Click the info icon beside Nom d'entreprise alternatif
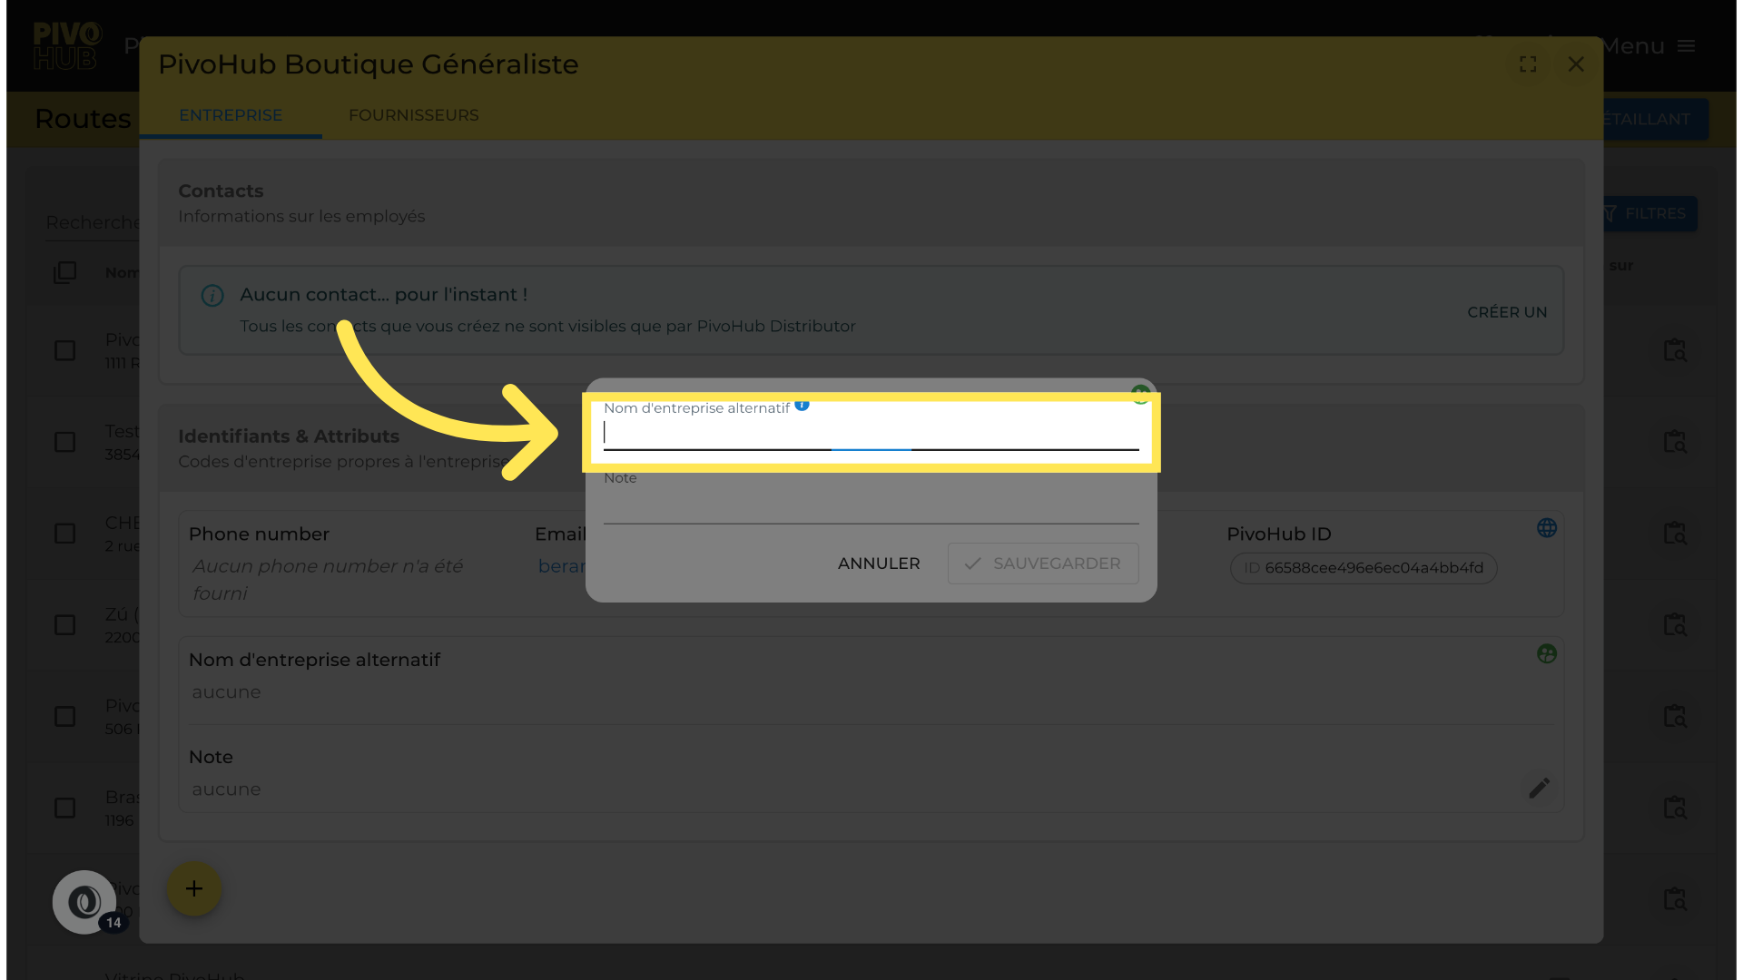Image resolution: width=1743 pixels, height=980 pixels. tap(802, 406)
